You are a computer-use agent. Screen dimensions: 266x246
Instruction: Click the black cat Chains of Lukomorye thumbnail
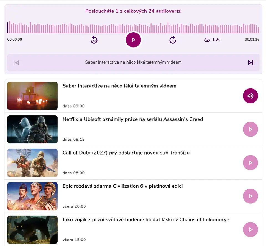pyautogui.click(x=32, y=230)
